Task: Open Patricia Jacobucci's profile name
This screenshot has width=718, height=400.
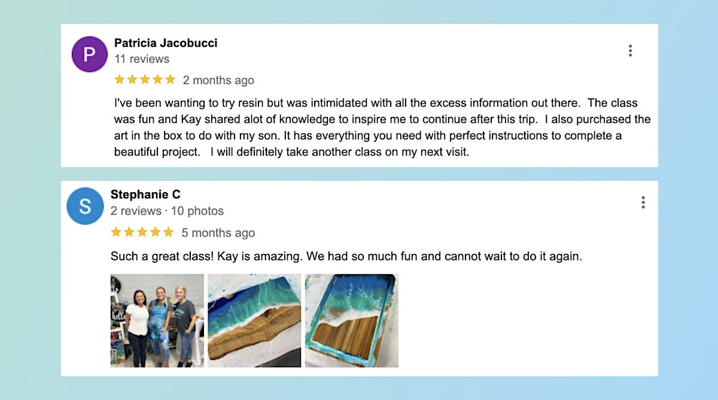Action: pyautogui.click(x=166, y=43)
